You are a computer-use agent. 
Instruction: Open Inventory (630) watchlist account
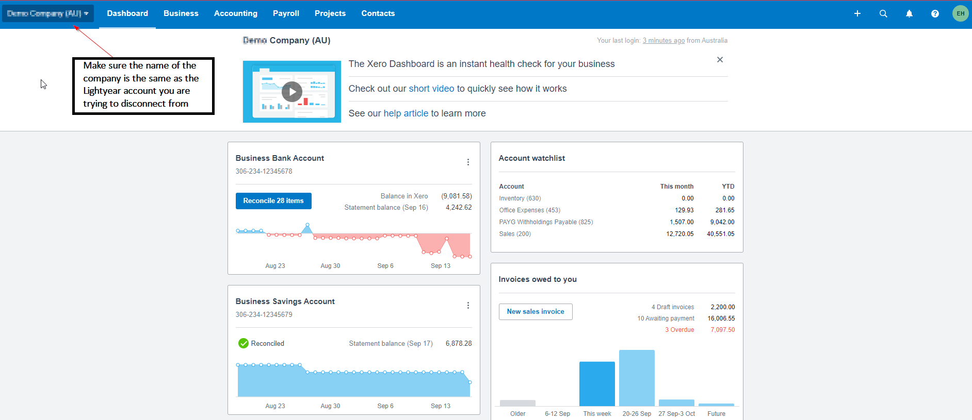tap(520, 198)
